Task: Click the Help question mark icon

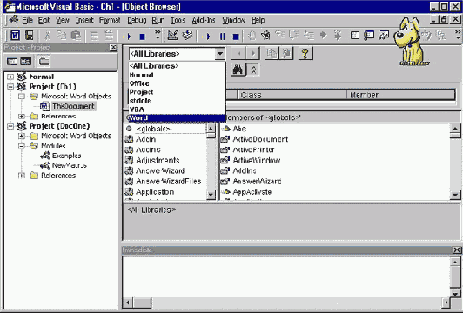Action: (305, 53)
